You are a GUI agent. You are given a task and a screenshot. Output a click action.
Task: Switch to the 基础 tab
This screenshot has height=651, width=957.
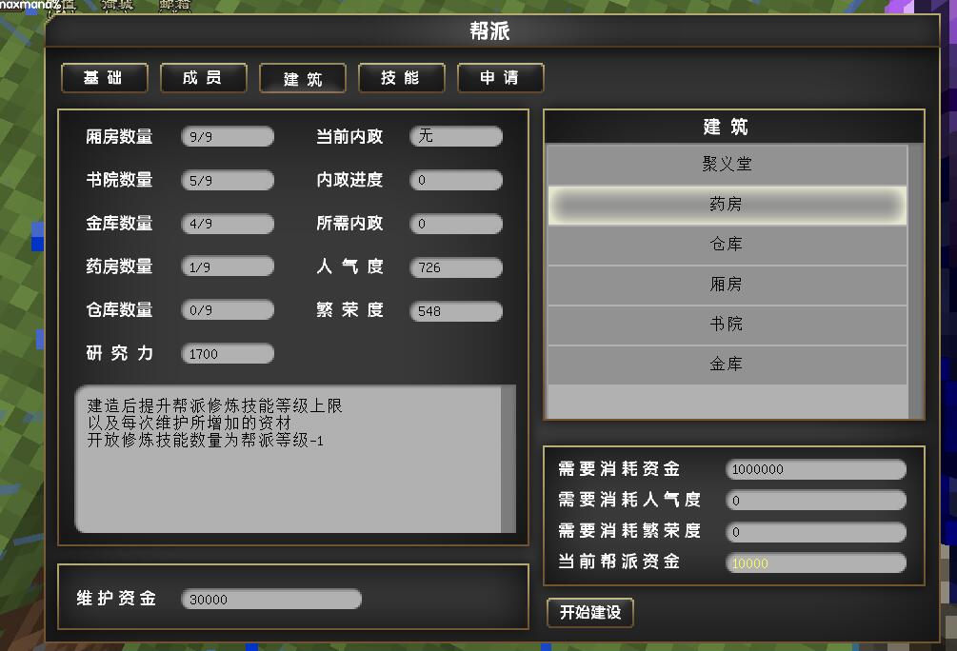click(105, 78)
